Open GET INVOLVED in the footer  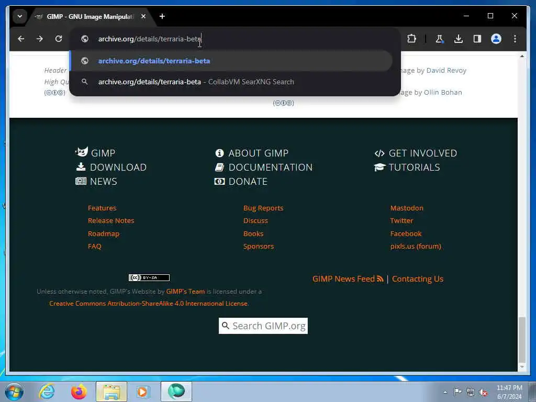[x=423, y=153]
